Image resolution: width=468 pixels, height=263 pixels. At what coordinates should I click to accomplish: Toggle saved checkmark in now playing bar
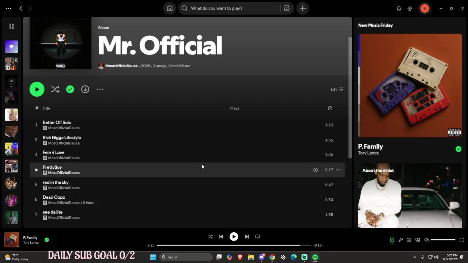point(47,240)
